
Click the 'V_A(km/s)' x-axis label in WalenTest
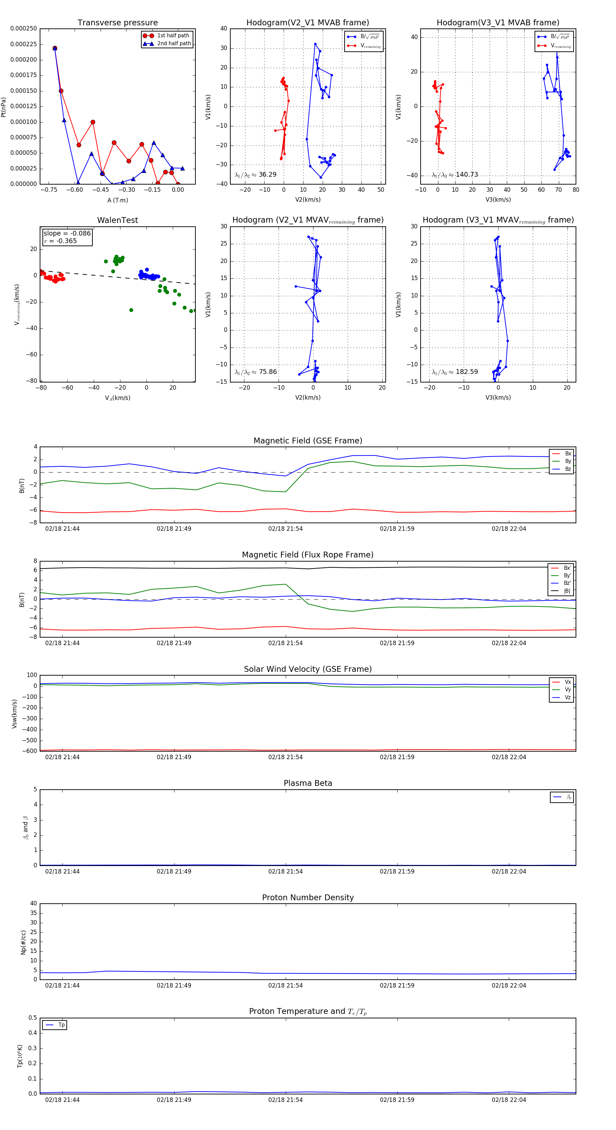pyautogui.click(x=117, y=398)
